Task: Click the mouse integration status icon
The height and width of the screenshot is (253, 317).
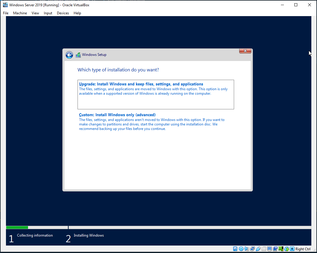Action: click(287, 249)
